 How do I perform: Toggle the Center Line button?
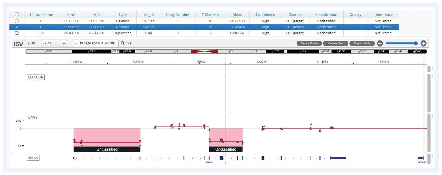pyautogui.click(x=335, y=43)
